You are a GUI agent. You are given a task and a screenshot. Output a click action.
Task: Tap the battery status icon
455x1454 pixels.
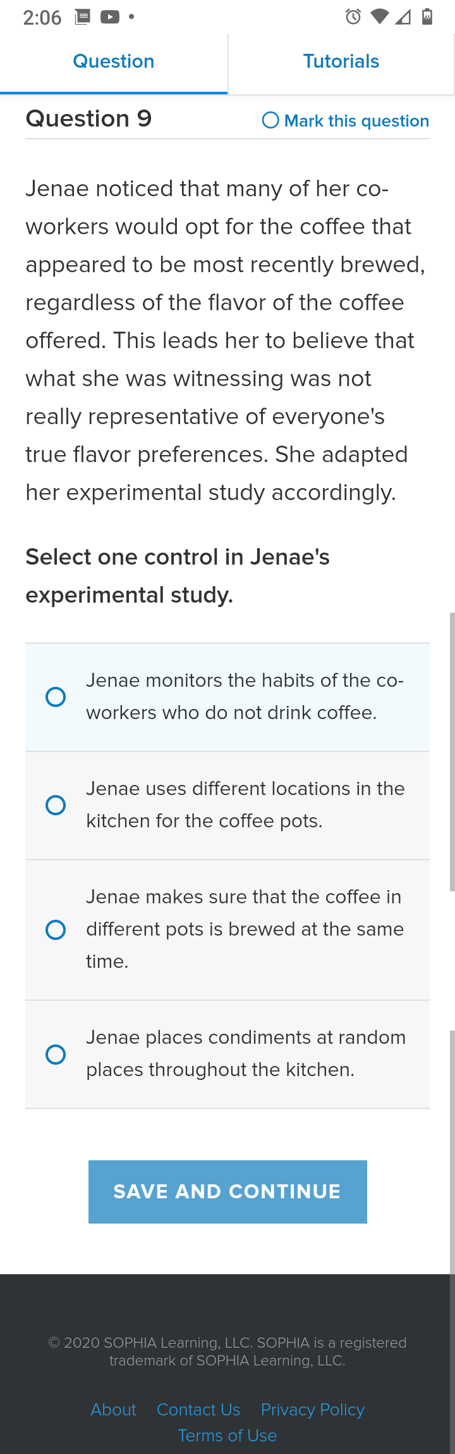pos(427,17)
